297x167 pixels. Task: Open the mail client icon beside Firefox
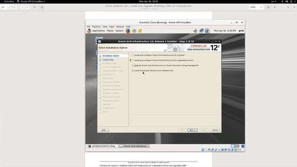(x=134, y=31)
